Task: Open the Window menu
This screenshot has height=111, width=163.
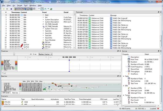Action: (x=33, y=6)
